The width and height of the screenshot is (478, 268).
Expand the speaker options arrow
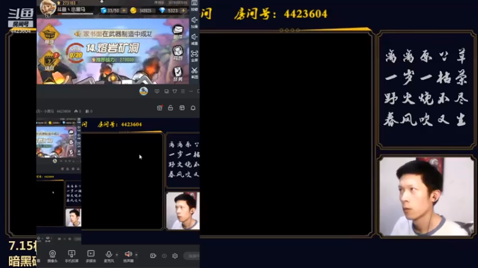tap(136, 255)
